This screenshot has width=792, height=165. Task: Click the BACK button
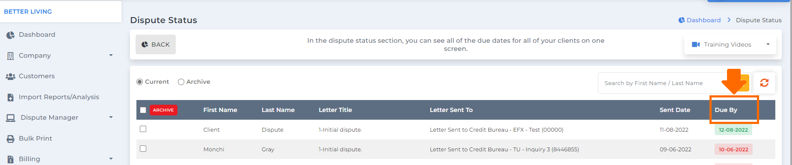[156, 44]
